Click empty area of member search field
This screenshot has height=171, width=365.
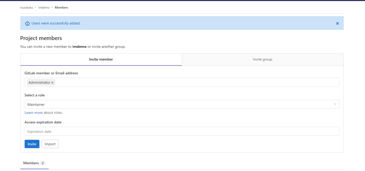click(196, 82)
